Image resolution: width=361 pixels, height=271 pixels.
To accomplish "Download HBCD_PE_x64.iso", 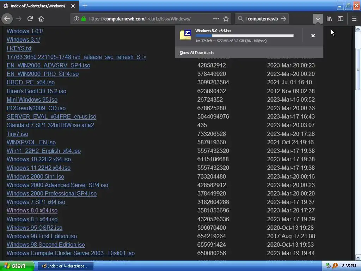I will (31, 82).
